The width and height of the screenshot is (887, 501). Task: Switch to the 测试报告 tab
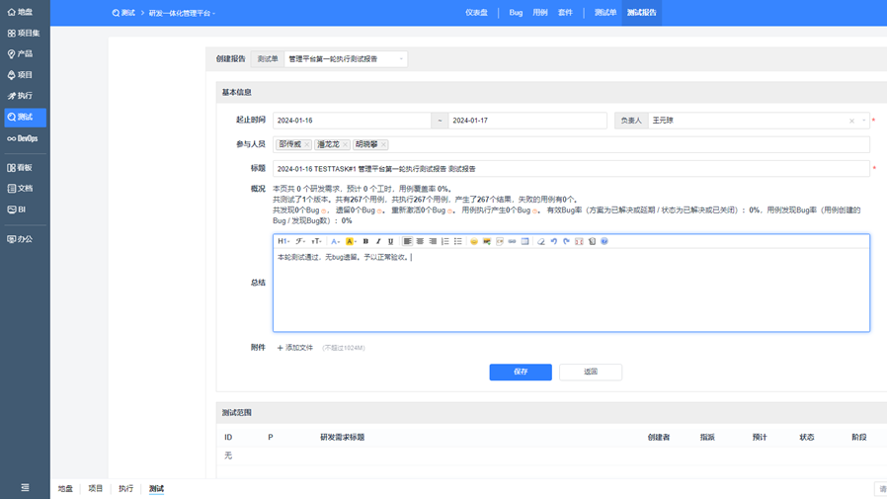pos(641,13)
